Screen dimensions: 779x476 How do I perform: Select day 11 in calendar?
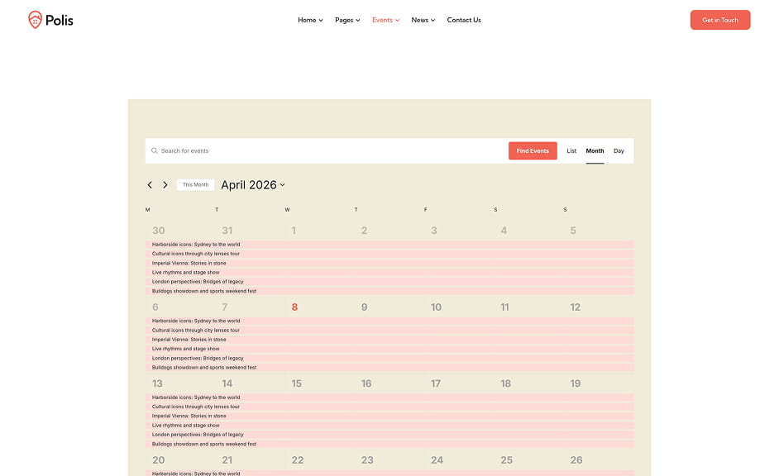coord(504,307)
